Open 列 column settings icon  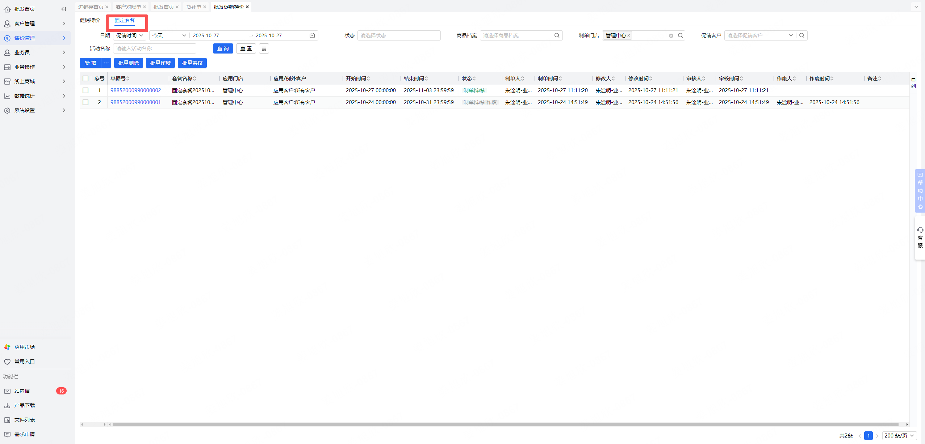(x=913, y=83)
